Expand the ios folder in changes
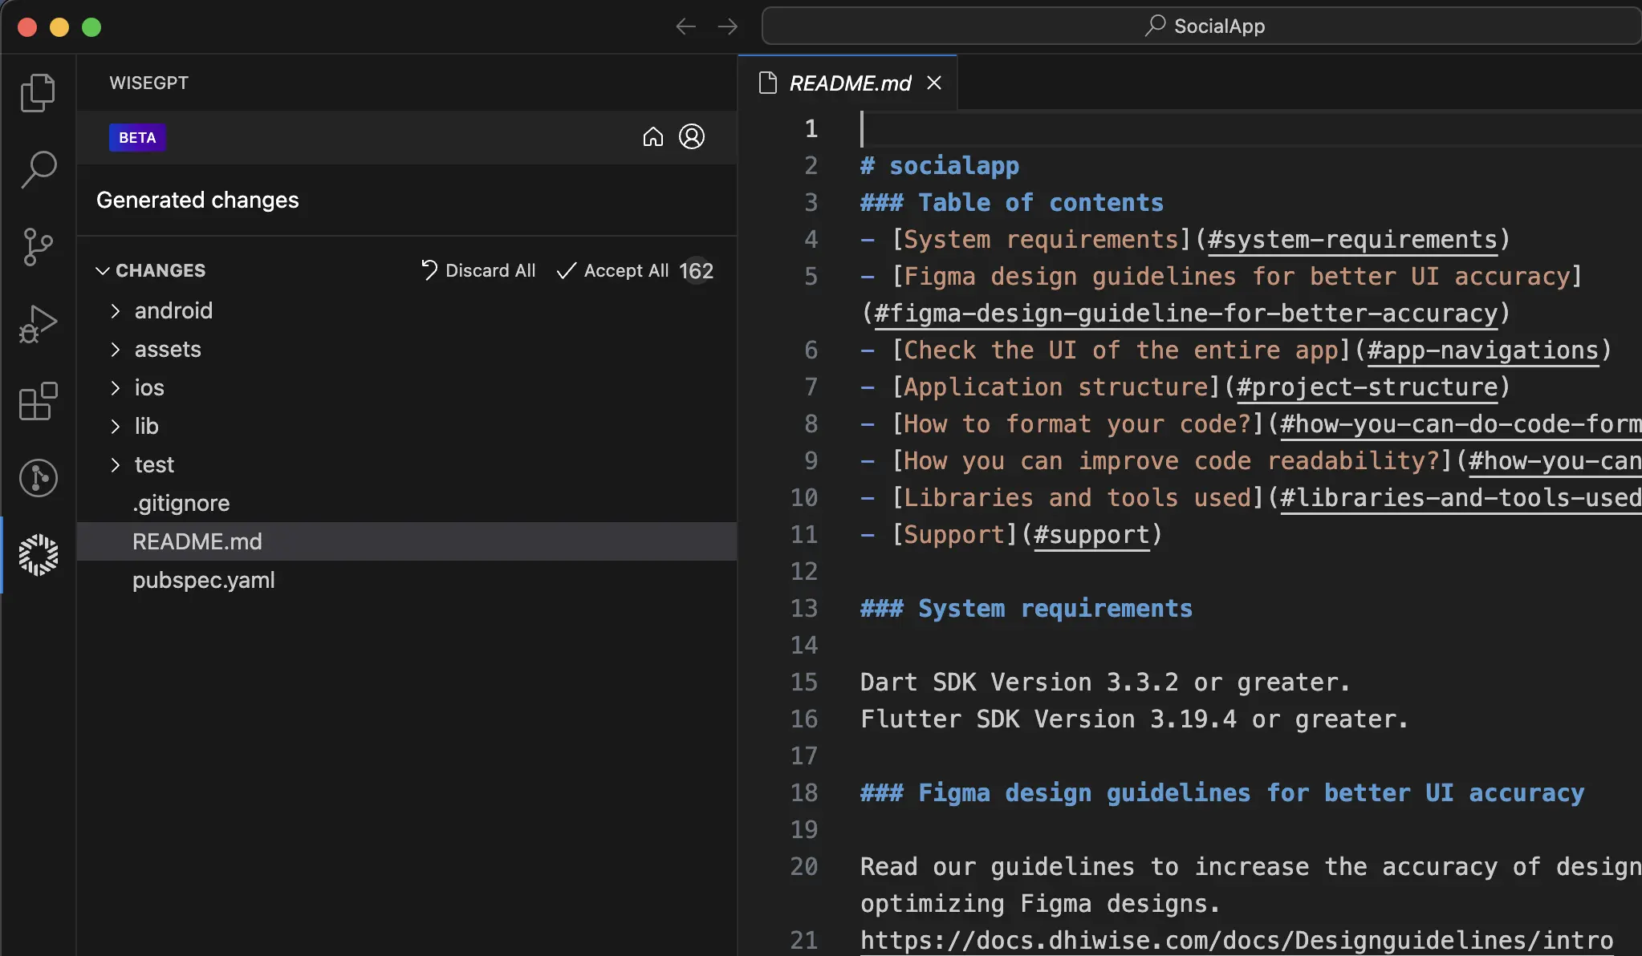The image size is (1642, 956). click(x=115, y=387)
